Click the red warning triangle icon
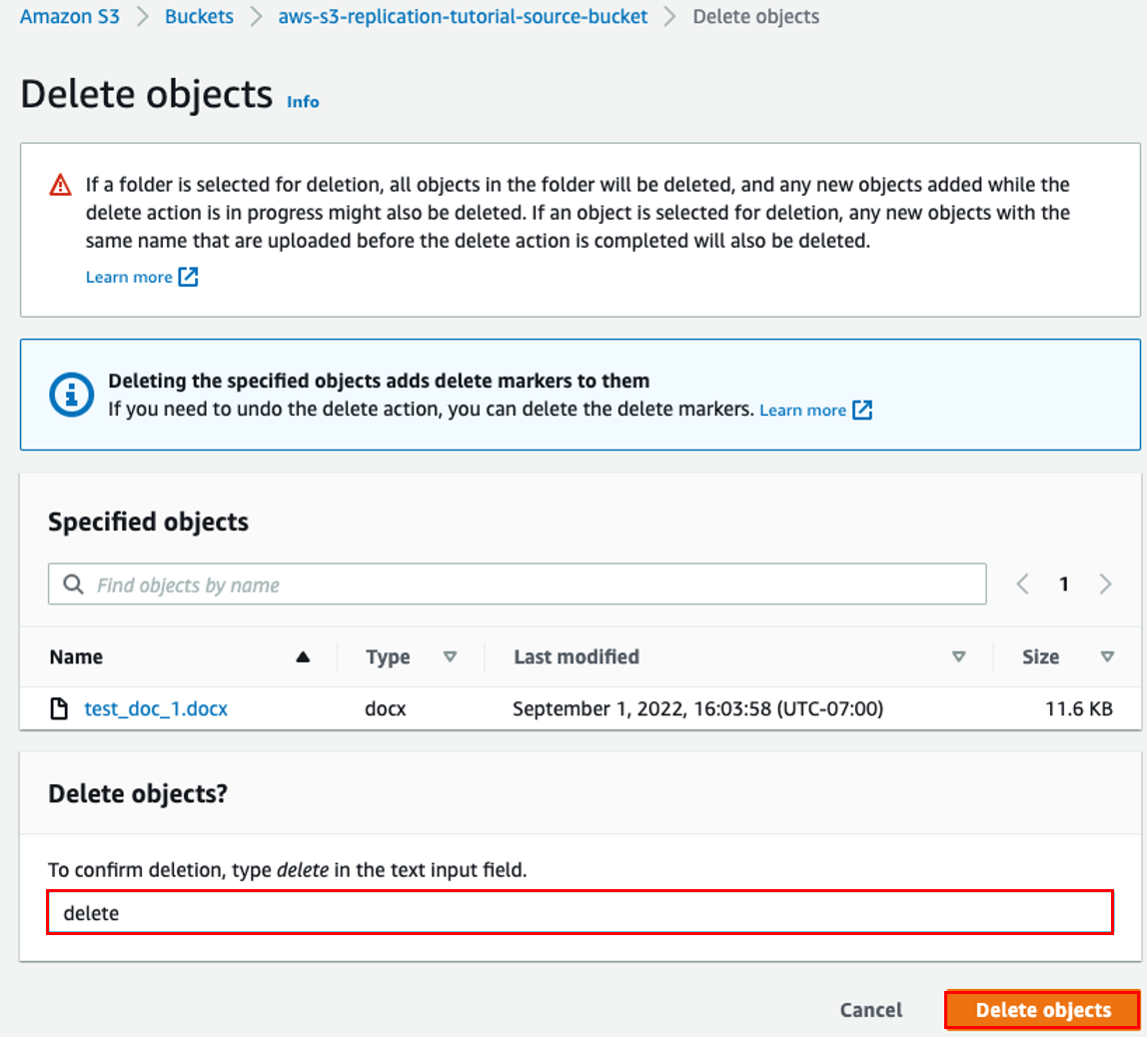 pos(60,185)
